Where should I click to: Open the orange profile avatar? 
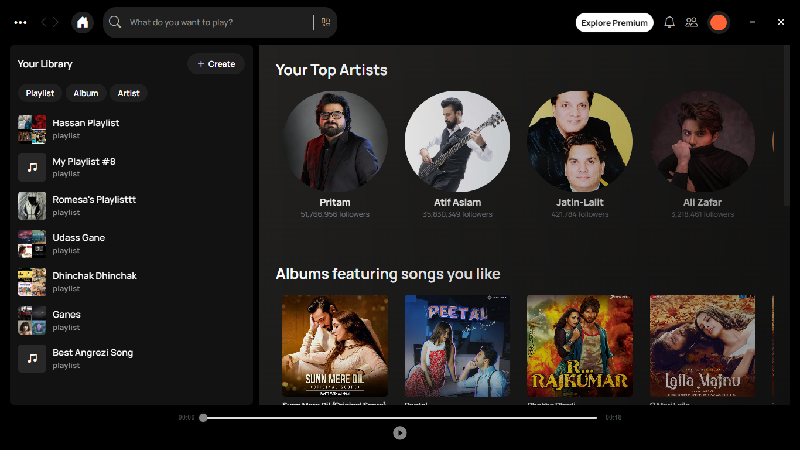718,23
